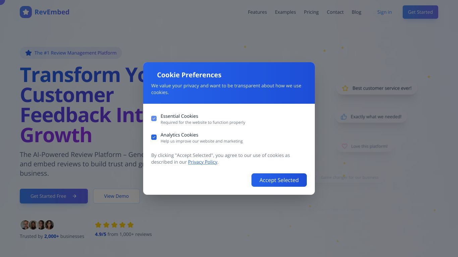The width and height of the screenshot is (458, 257).
Task: Click Accept Selected in cookie dialog
Action: (x=279, y=180)
